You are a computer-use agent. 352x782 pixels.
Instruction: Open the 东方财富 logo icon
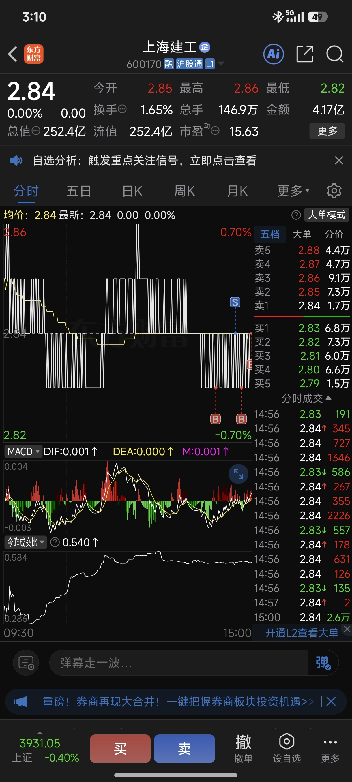(x=34, y=54)
